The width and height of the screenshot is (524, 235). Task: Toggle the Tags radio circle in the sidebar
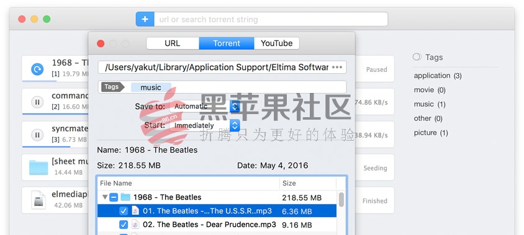click(x=417, y=57)
